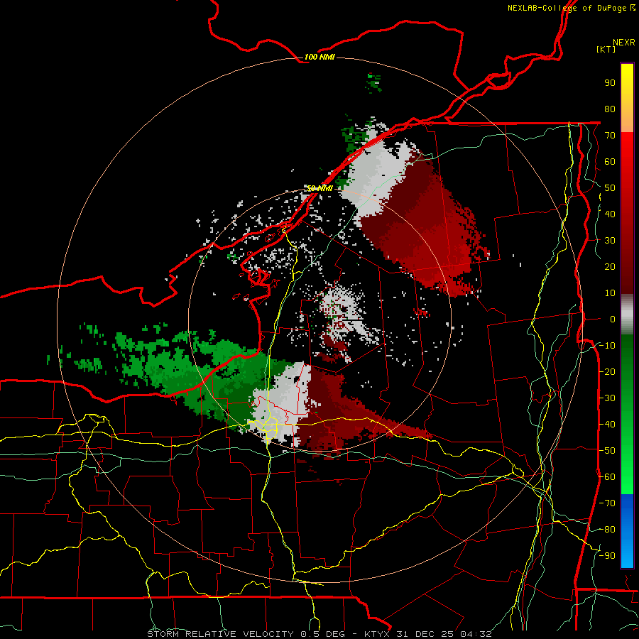Select the -70 knot scale label
Screen dimensions: 639x639
607,503
